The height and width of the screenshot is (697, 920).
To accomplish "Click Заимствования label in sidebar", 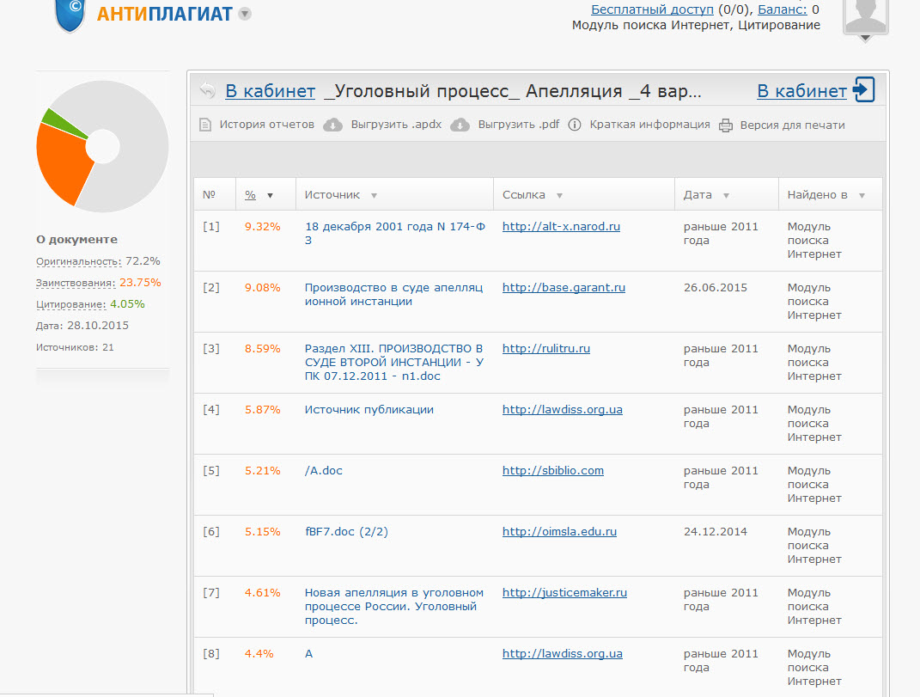I will tap(76, 283).
